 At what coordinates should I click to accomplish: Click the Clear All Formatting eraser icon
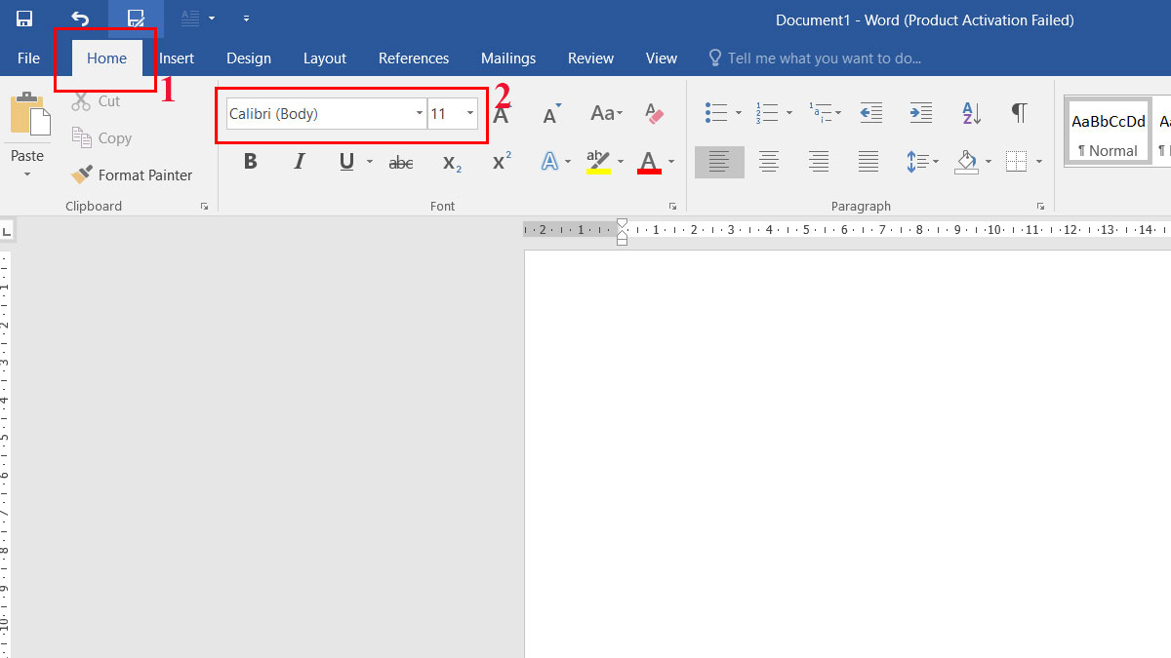click(x=654, y=114)
